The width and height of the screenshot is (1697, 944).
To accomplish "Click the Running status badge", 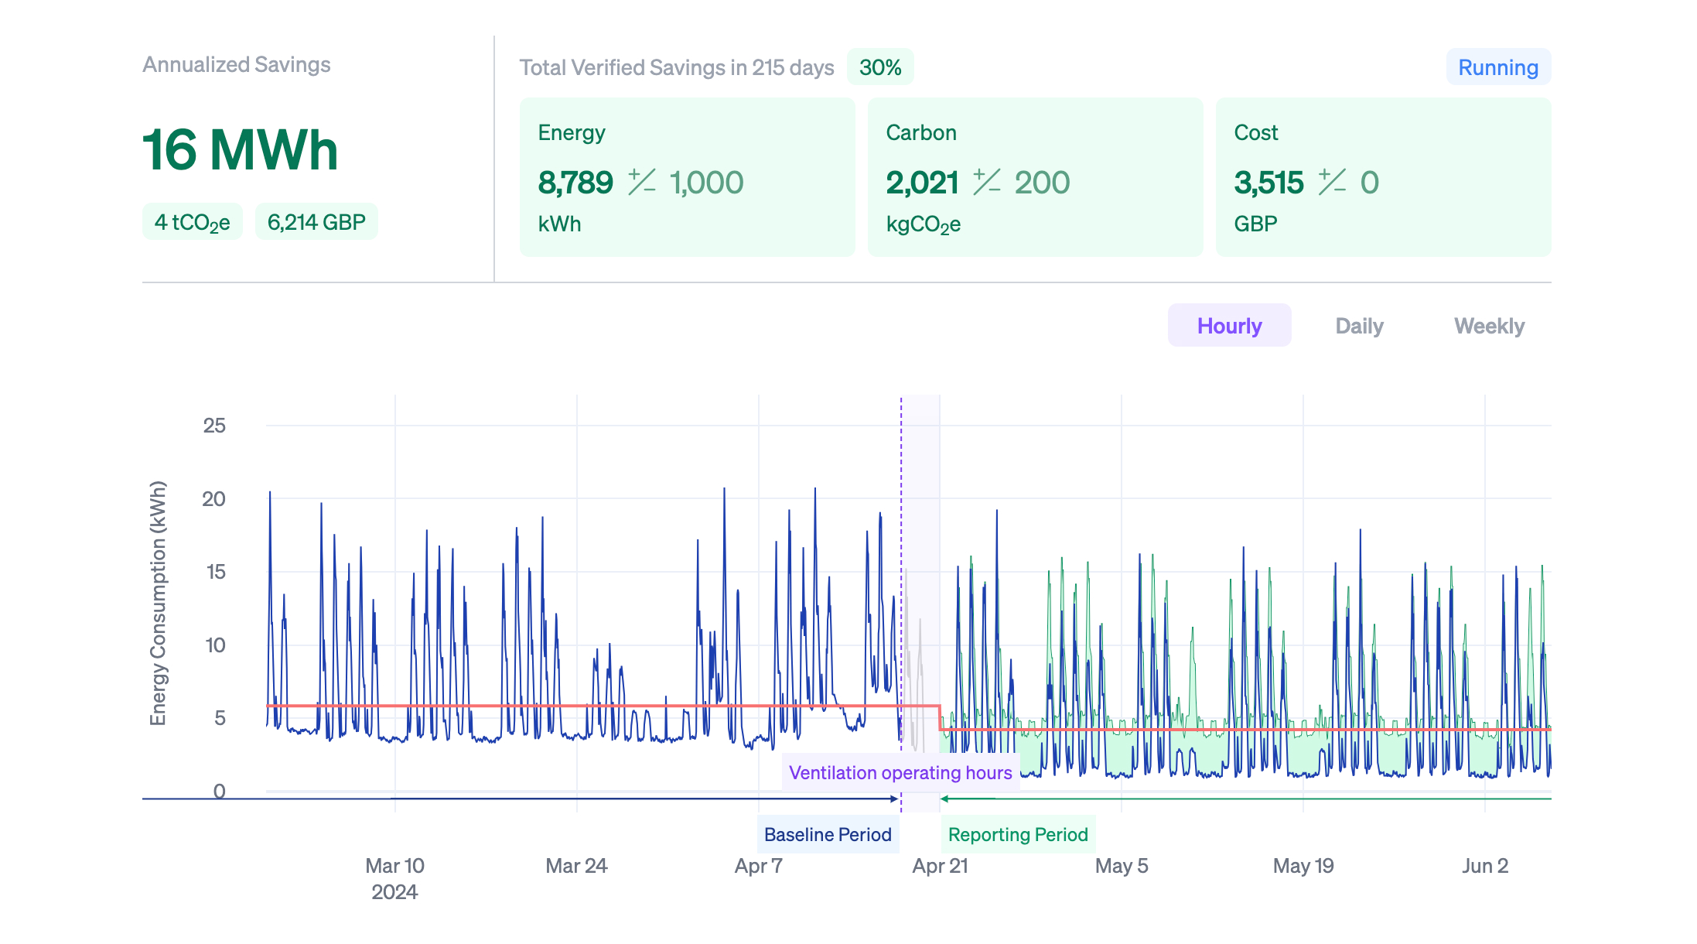I will point(1497,67).
